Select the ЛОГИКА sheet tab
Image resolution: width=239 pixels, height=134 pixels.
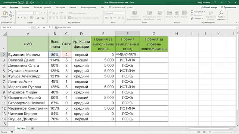click(21, 128)
